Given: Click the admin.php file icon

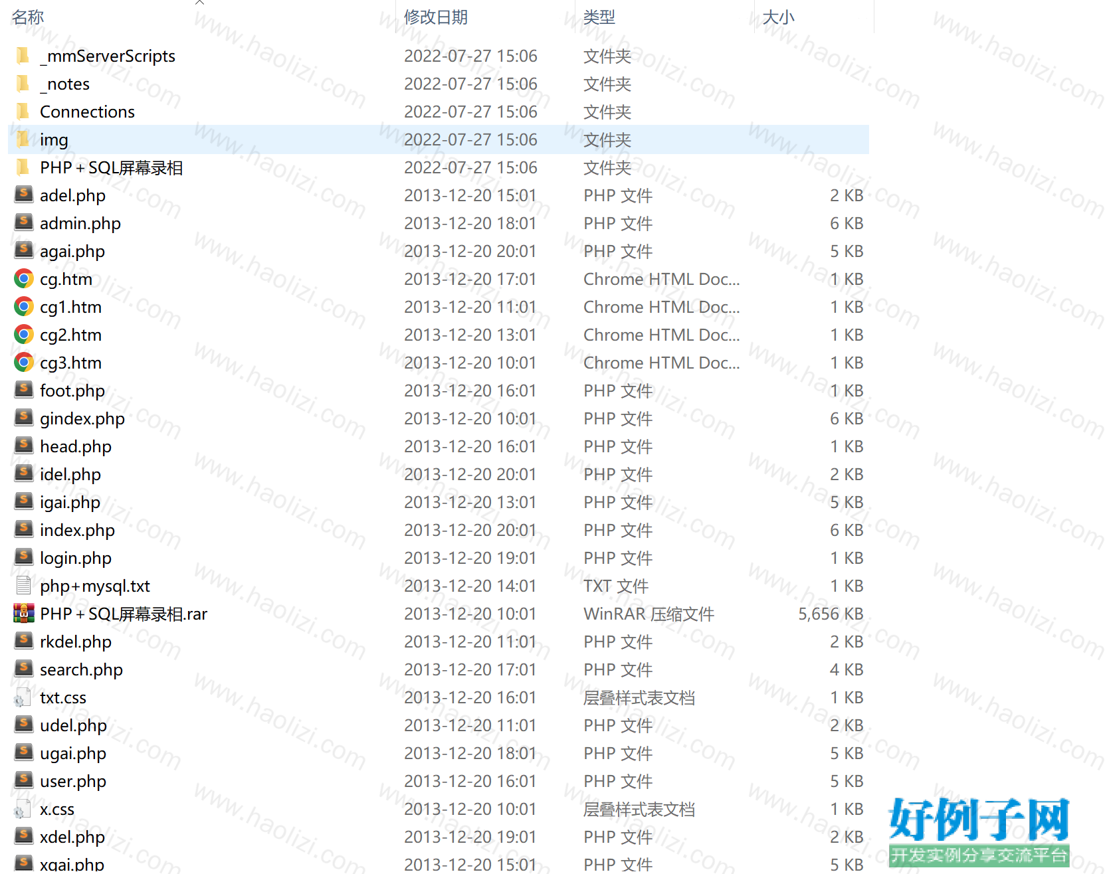Looking at the screenshot, I should click(24, 222).
